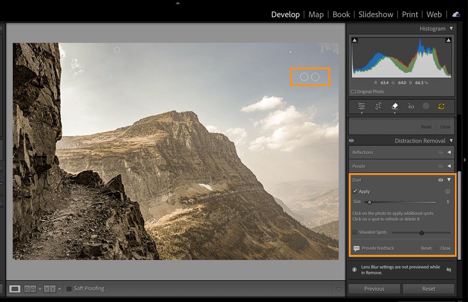
Task: Switch to the Map module
Action: point(316,14)
